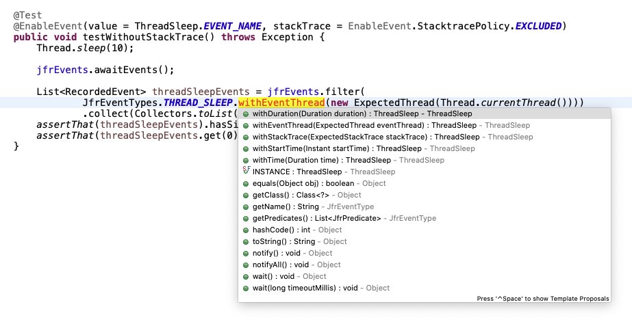Select notifyAll() : void proposal
The image size is (632, 324).
pyautogui.click(x=424, y=265)
